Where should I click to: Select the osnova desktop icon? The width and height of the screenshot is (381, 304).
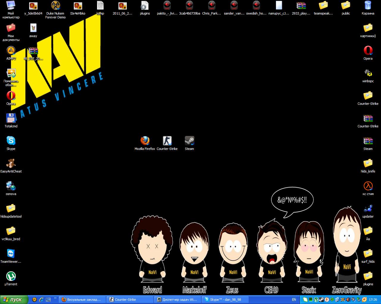(x=11, y=189)
